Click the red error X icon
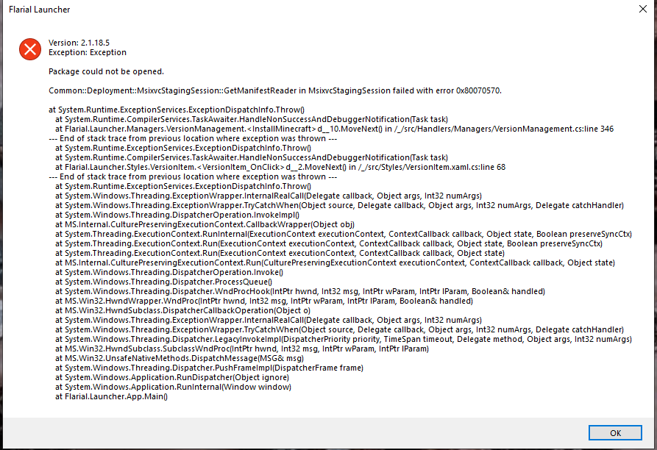Screen dimensions: 657x450 click(30, 49)
